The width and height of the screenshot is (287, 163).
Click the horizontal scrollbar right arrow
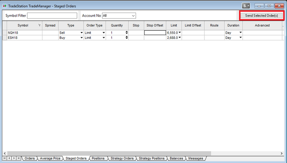tap(282, 153)
